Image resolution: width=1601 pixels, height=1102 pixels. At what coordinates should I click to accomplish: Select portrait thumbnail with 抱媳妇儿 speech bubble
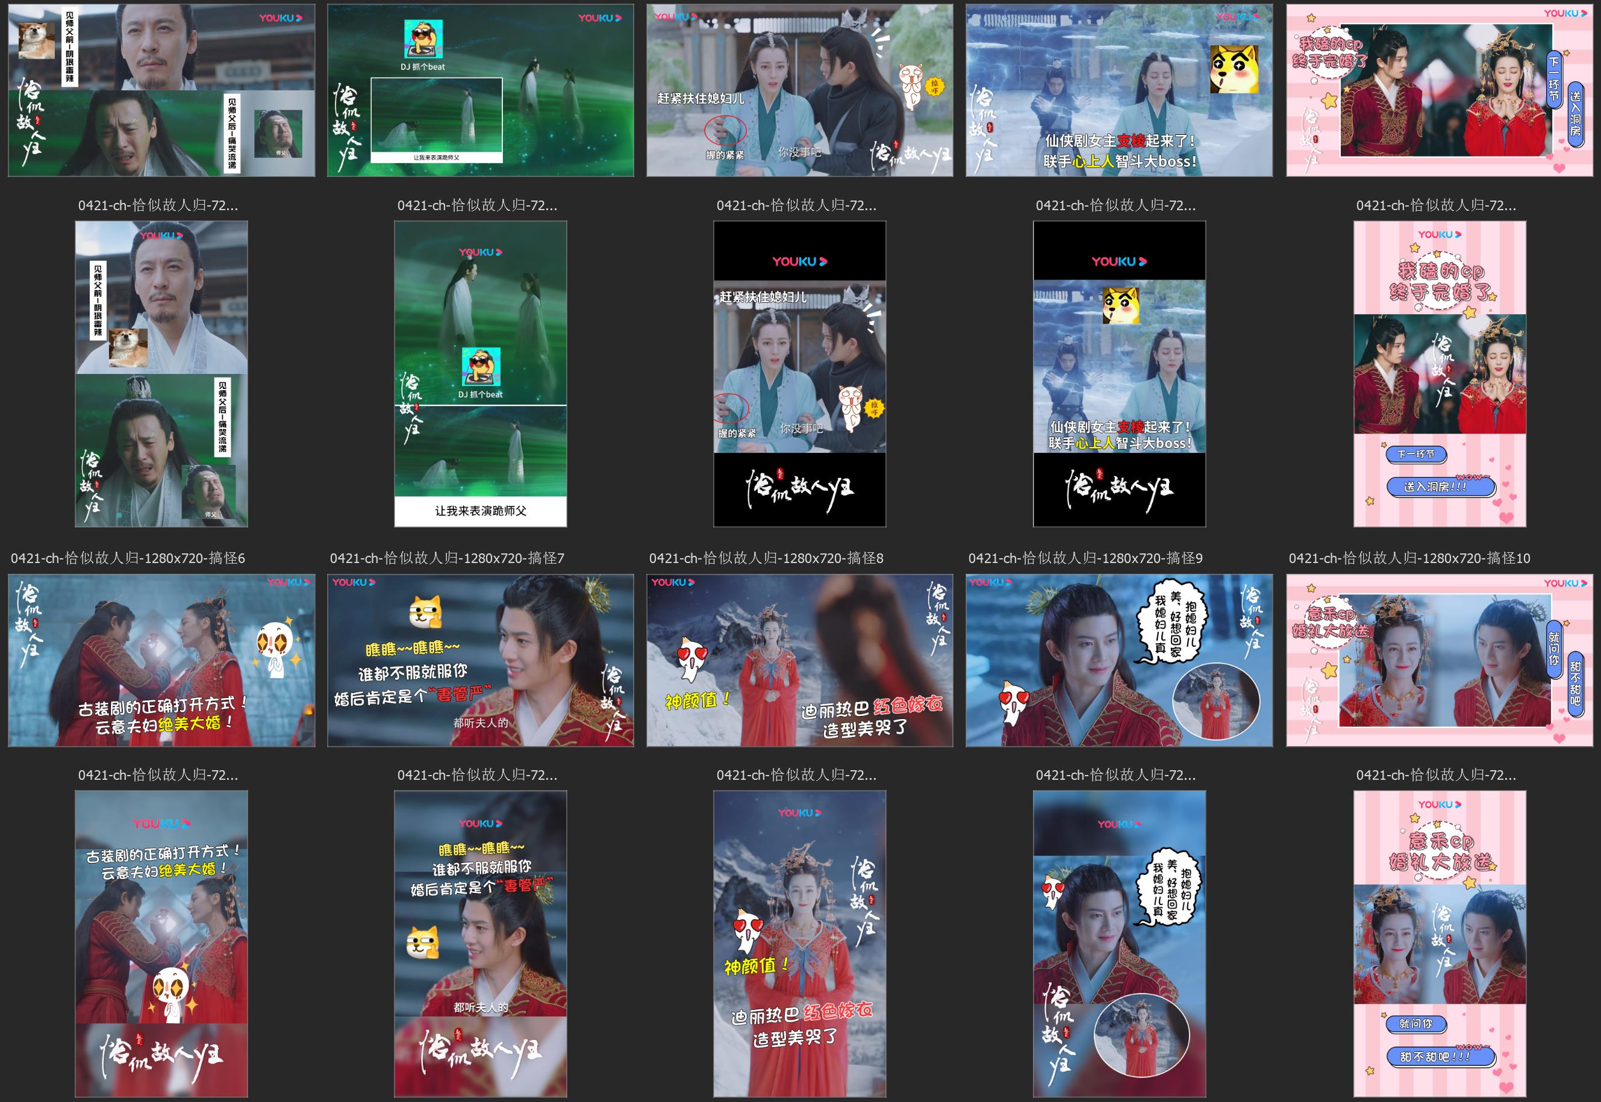click(x=1120, y=944)
